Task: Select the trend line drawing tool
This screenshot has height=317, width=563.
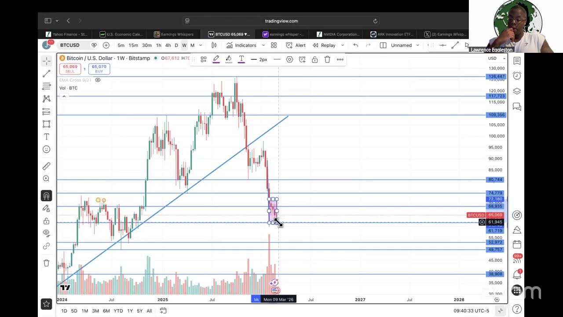Action: (x=46, y=74)
